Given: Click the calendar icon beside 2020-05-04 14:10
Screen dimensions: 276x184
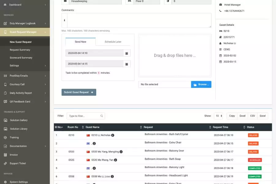Looking at the screenshot, I should (126, 53).
